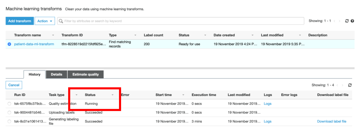Image resolution: width=364 pixels, height=136 pixels.
Task: Select the patient-data-ml-transform radio button
Action: [9, 44]
